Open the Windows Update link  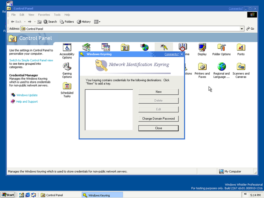[x=27, y=95]
